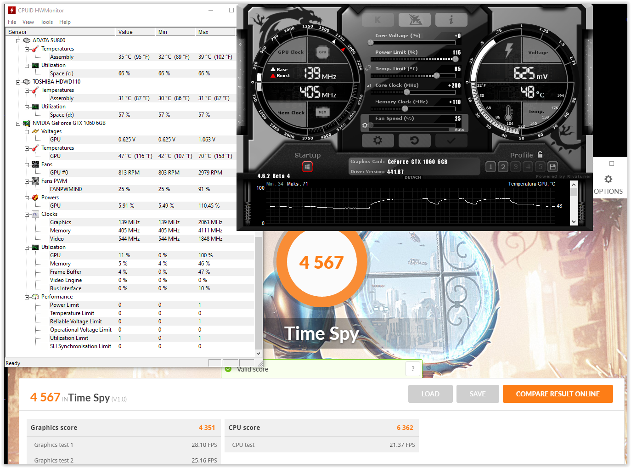
Task: Collapse the ADATA SU800 tree node
Action: pyautogui.click(x=18, y=40)
